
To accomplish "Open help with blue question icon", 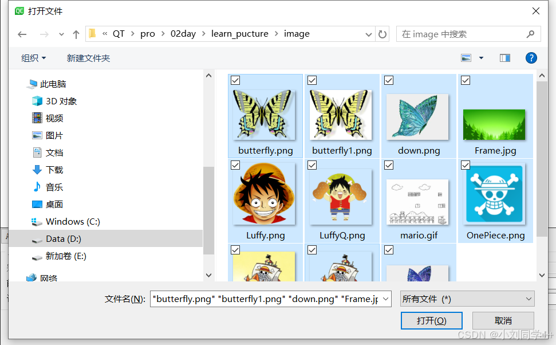I will coord(531,58).
